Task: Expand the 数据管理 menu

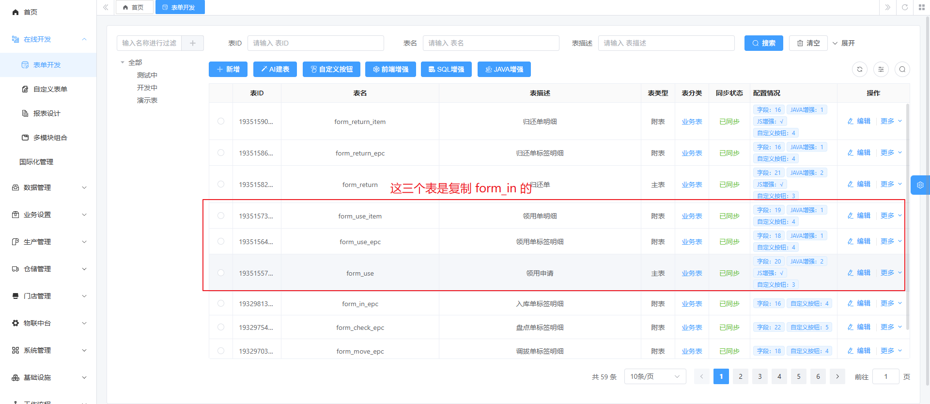Action: tap(84, 187)
